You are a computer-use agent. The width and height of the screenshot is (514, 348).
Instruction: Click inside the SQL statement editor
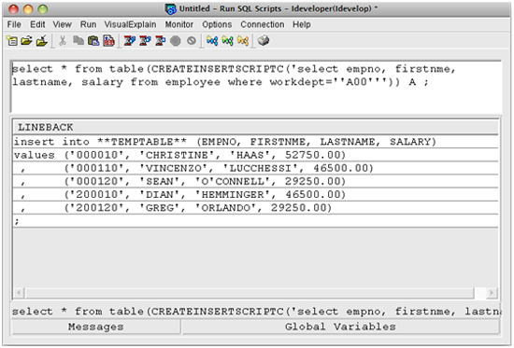pos(256,87)
